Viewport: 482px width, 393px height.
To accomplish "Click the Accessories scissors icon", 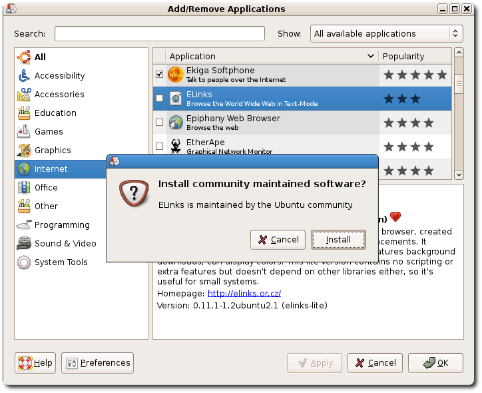I will (24, 95).
